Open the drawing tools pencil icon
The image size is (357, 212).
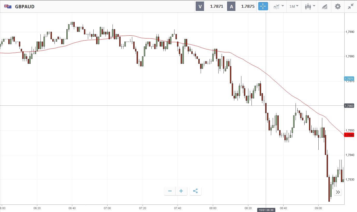tap(325, 6)
